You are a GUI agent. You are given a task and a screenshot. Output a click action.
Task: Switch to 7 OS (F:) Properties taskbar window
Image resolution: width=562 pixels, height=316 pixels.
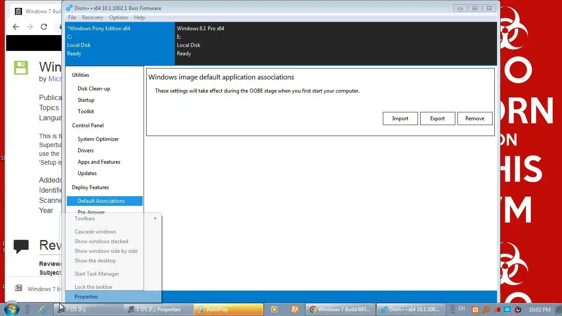(x=158, y=309)
